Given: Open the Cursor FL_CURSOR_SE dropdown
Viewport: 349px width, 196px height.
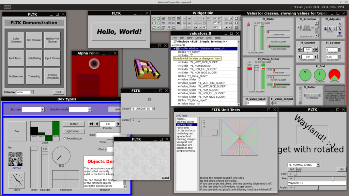Looking at the screenshot, I should 142,109.
